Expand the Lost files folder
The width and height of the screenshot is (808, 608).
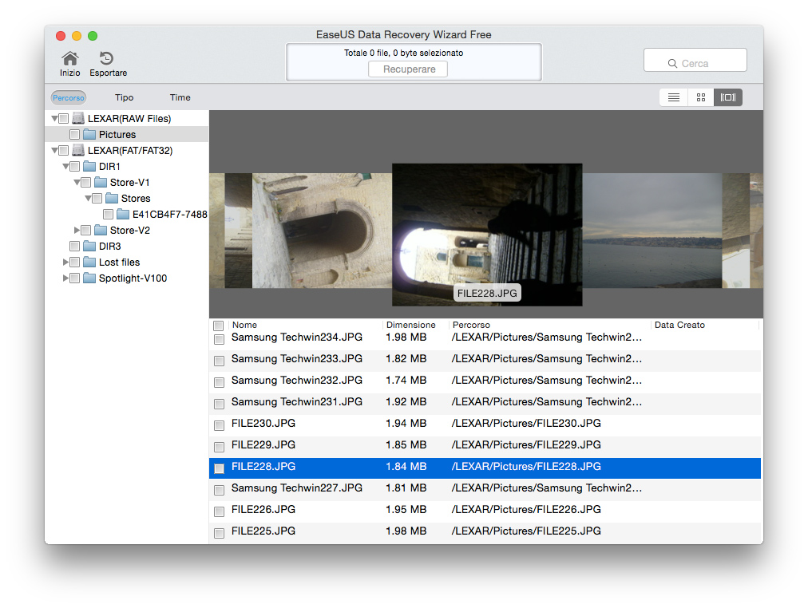coord(65,262)
